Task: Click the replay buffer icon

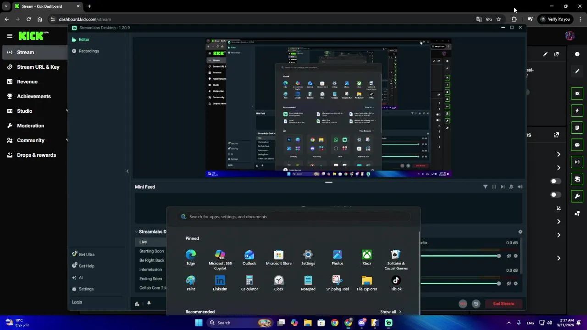Action: [x=476, y=304]
